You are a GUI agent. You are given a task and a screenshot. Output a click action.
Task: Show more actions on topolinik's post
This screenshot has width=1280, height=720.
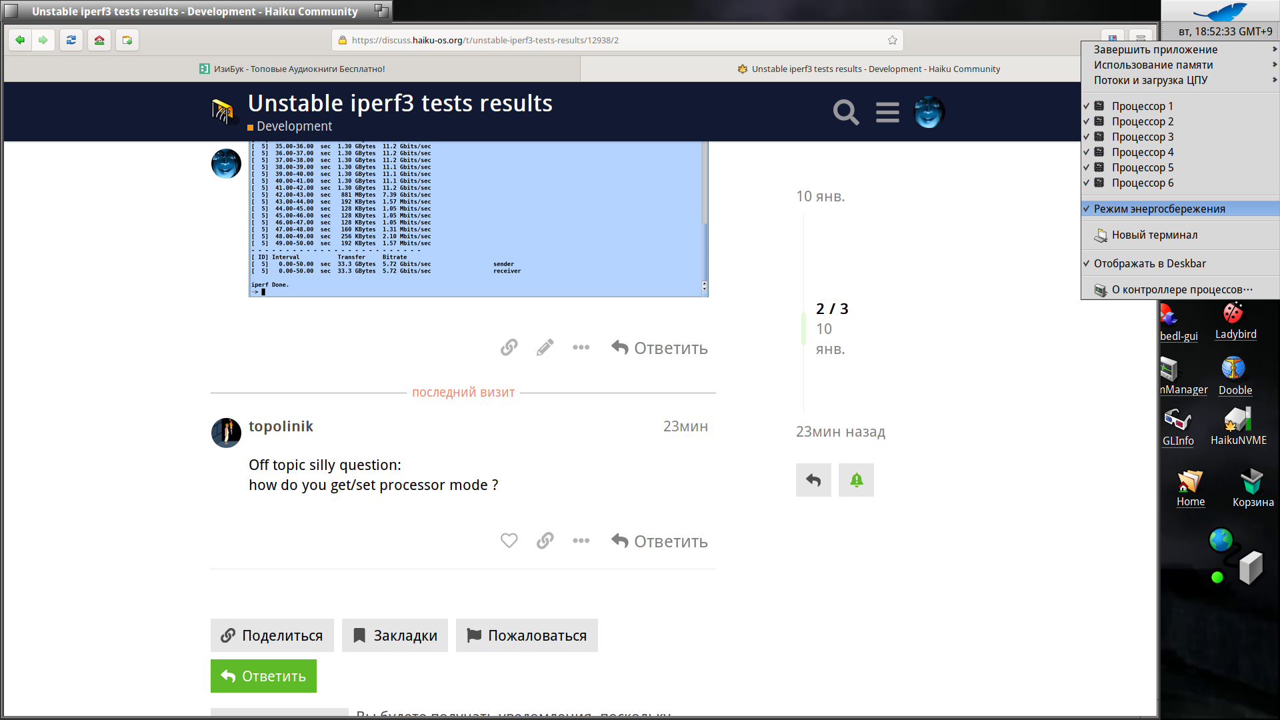tap(581, 541)
